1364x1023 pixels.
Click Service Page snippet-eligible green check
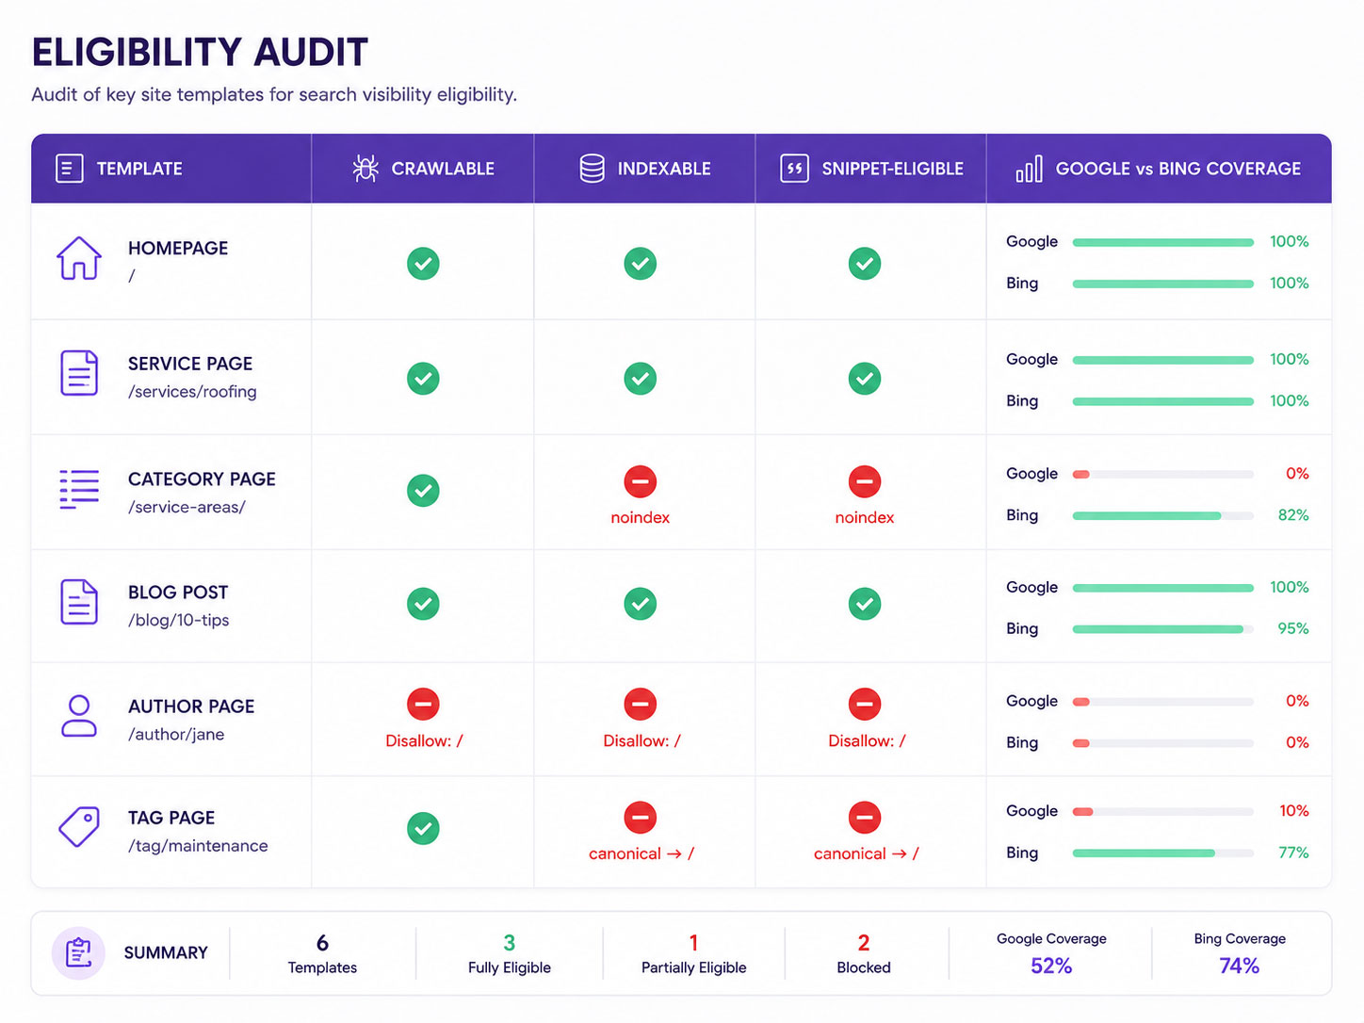865,379
